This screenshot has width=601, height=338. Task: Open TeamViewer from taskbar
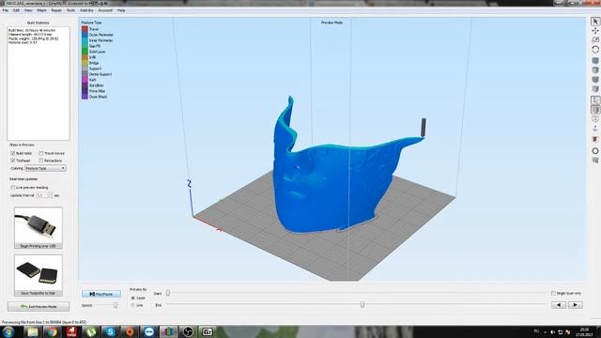point(149,331)
